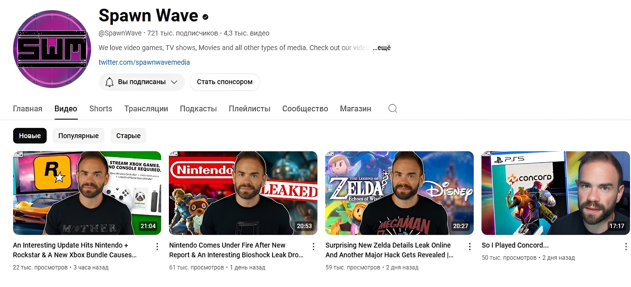Select the Новые sort filter
This screenshot has width=631, height=287.
[30, 136]
